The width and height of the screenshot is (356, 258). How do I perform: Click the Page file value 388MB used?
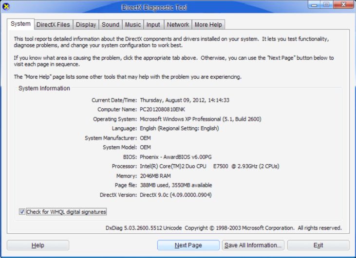pyautogui.click(x=176, y=185)
